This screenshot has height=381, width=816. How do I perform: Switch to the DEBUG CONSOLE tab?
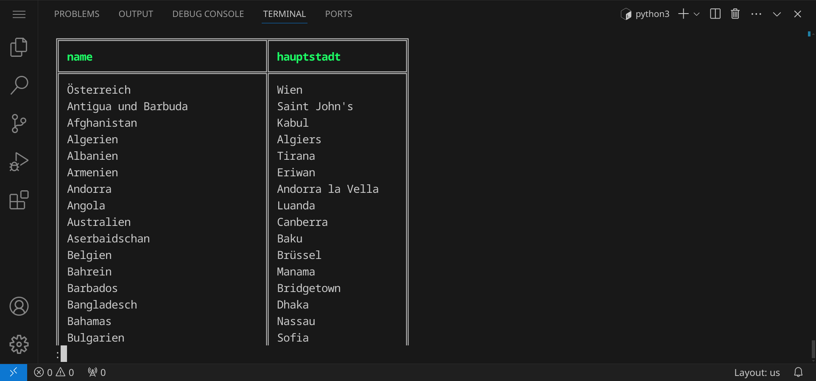coord(208,14)
